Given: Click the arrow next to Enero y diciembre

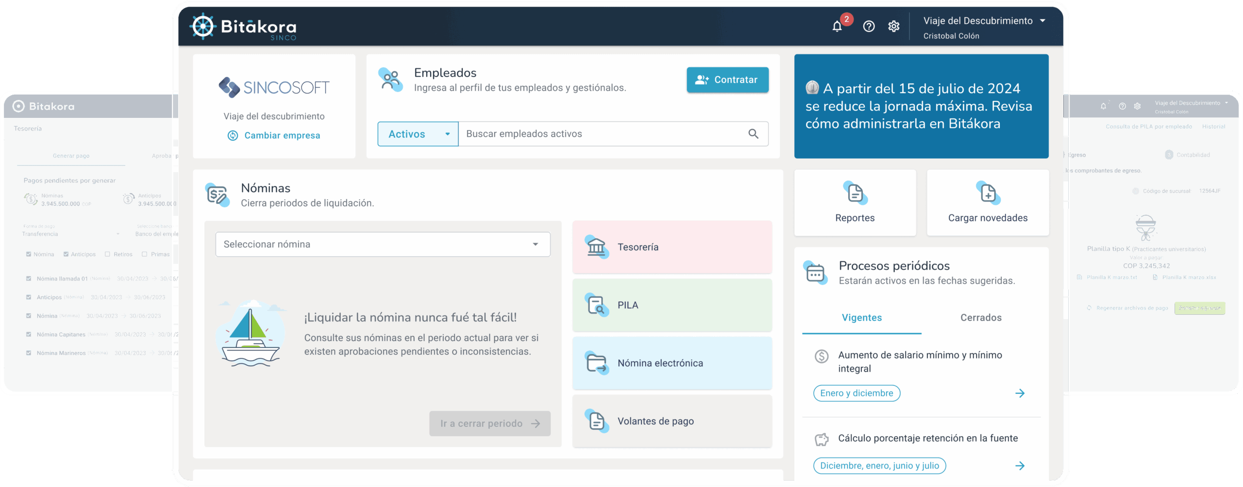Looking at the screenshot, I should (x=1020, y=393).
